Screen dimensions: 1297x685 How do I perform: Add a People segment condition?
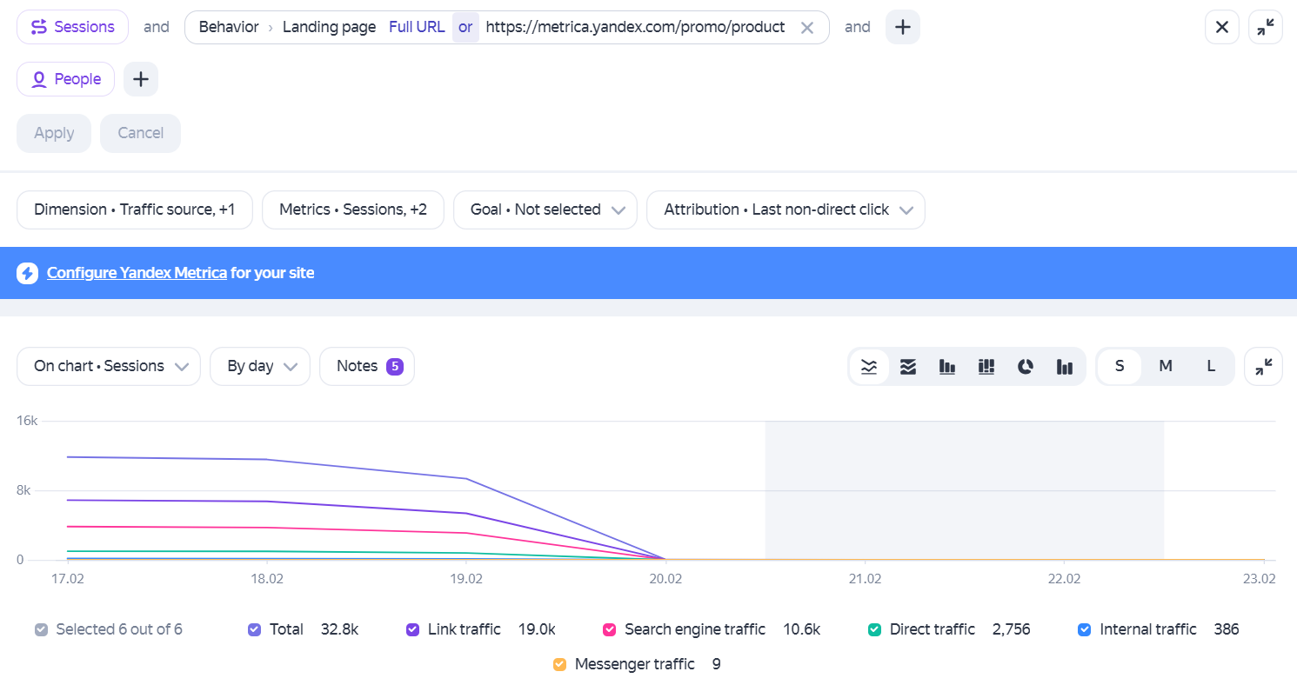coord(141,79)
